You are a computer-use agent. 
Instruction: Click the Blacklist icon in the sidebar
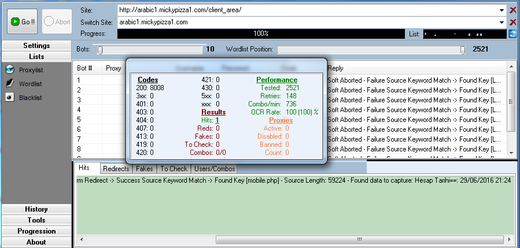pos(10,98)
